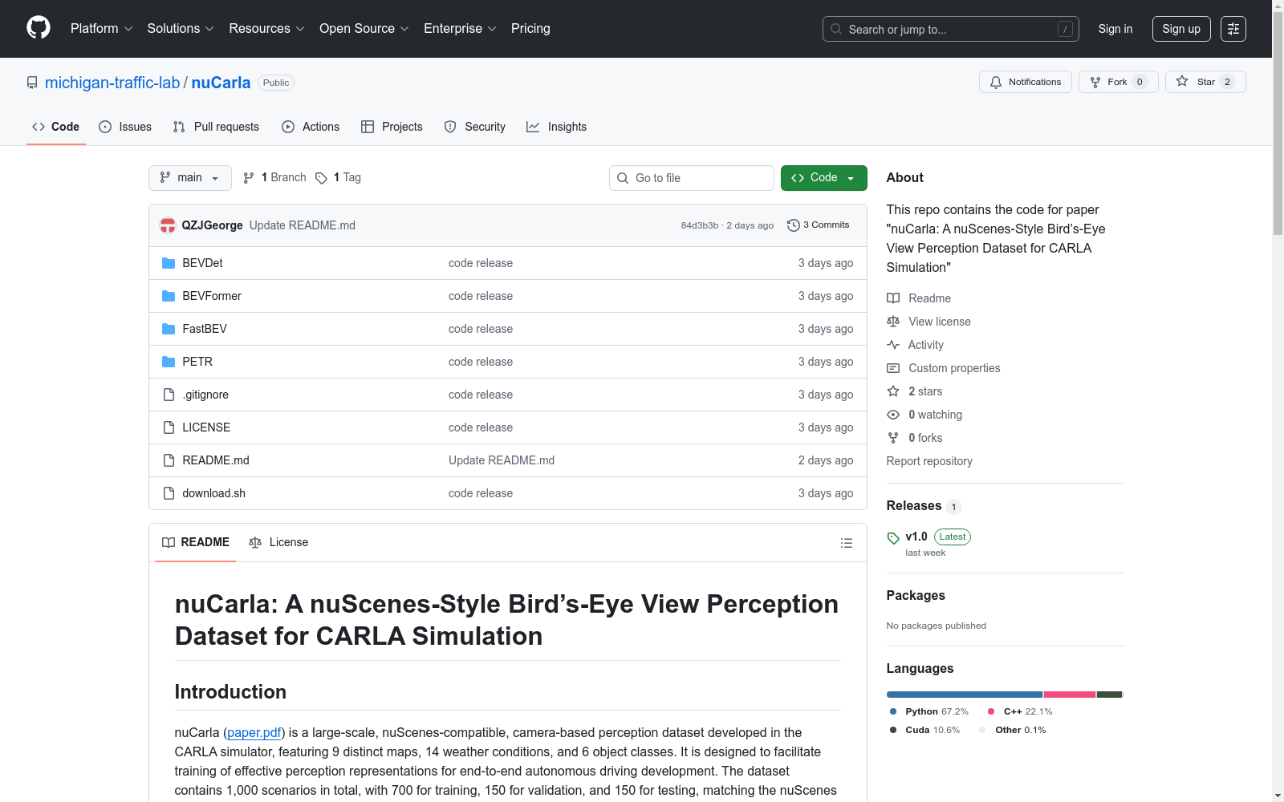
Task: Click the FastBEV folder icon
Action: 169,329
